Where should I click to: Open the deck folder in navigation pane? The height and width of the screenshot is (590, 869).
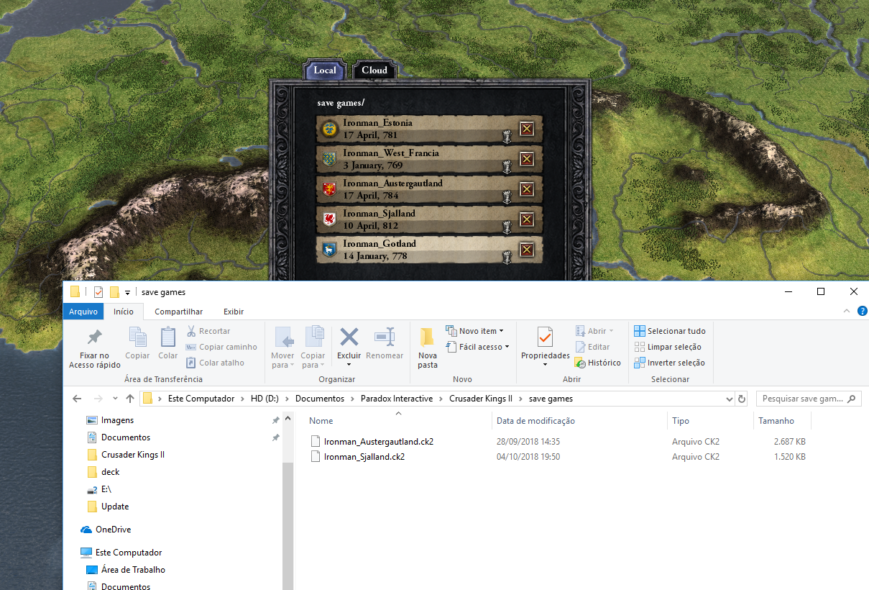pos(110,472)
